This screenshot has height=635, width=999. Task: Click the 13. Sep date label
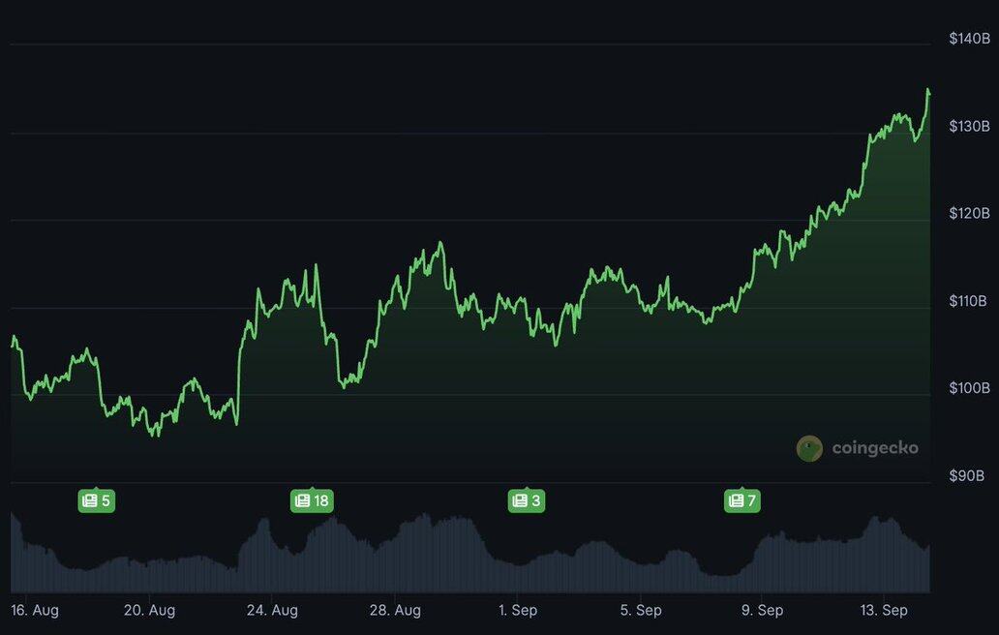[884, 610]
